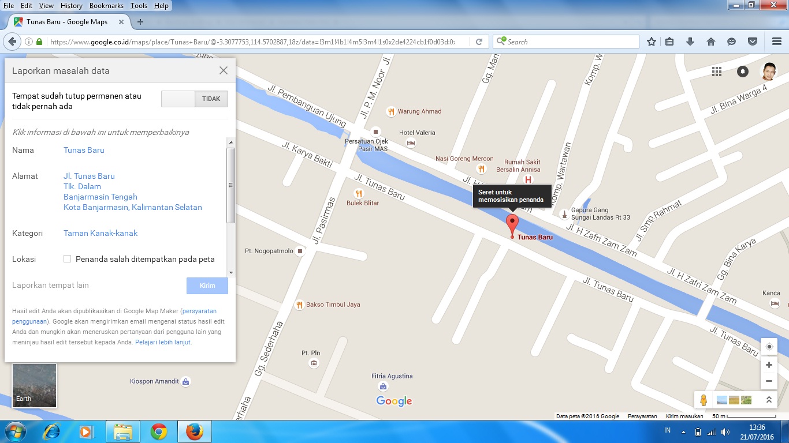
Task: Open the Google apps grid icon
Action: click(717, 72)
